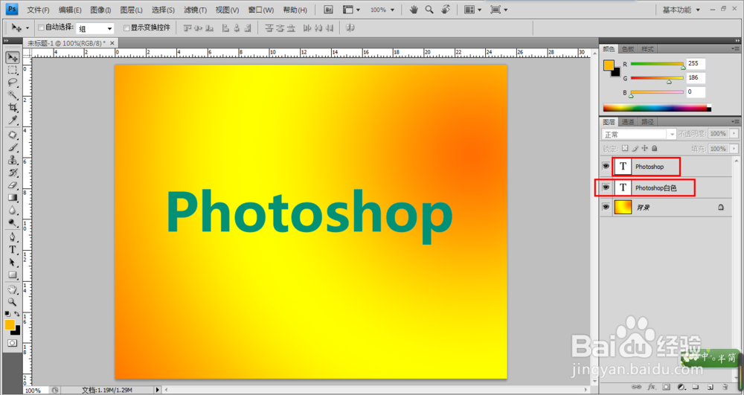Open the 编辑(E) menu

click(x=70, y=10)
